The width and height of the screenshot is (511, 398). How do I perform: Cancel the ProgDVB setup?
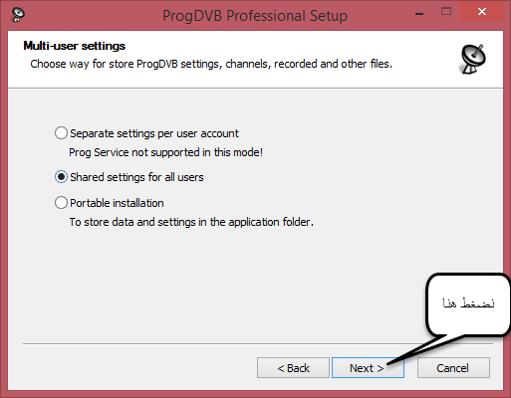pyautogui.click(x=453, y=367)
